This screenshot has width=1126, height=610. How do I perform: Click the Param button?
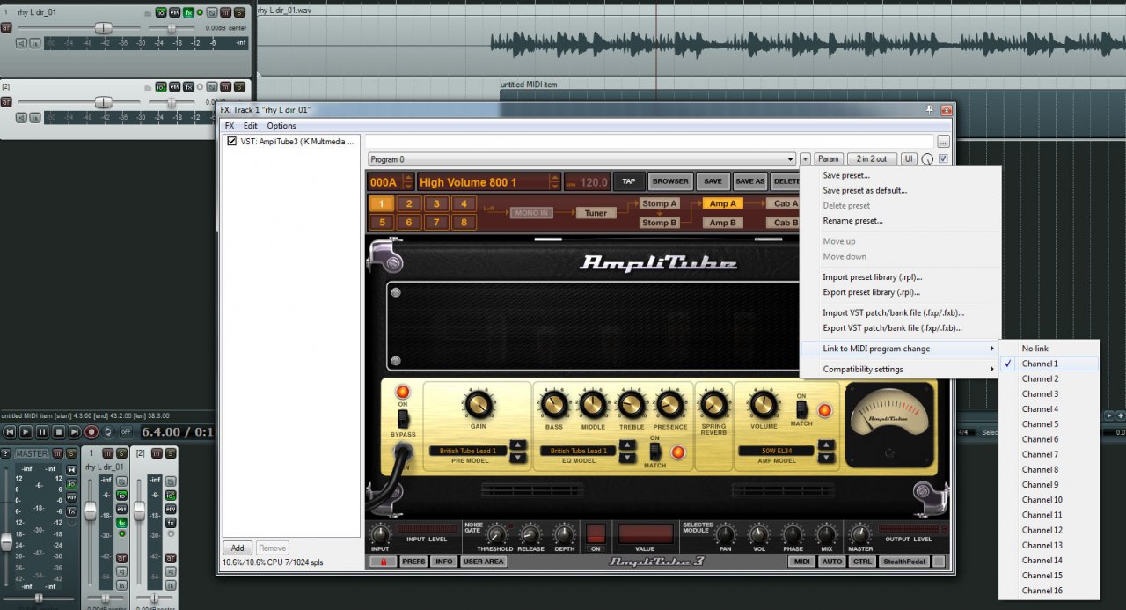coord(828,159)
